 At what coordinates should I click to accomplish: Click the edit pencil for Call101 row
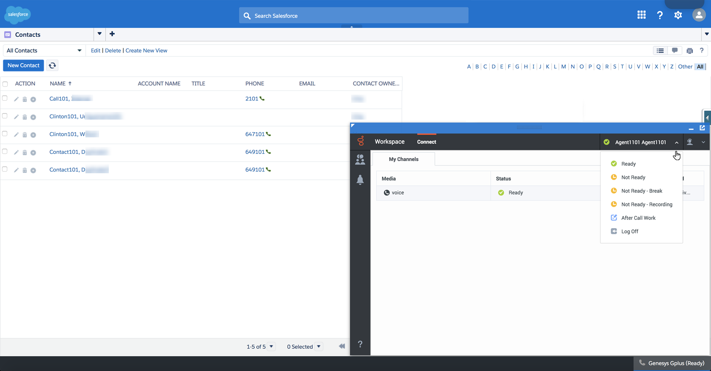16,99
